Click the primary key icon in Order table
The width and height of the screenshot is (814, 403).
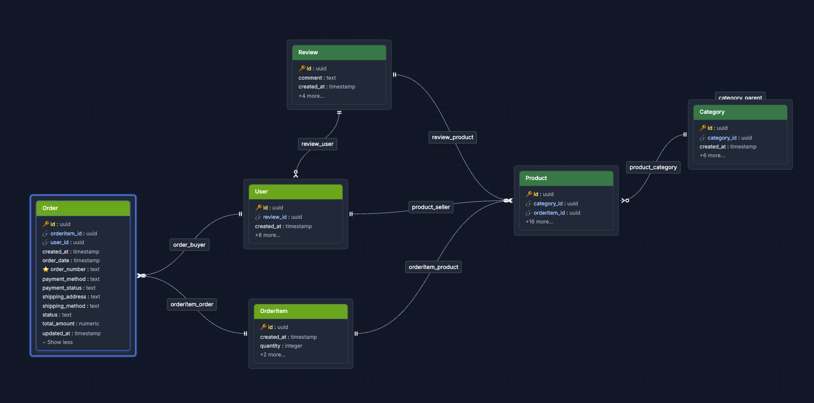click(x=46, y=224)
